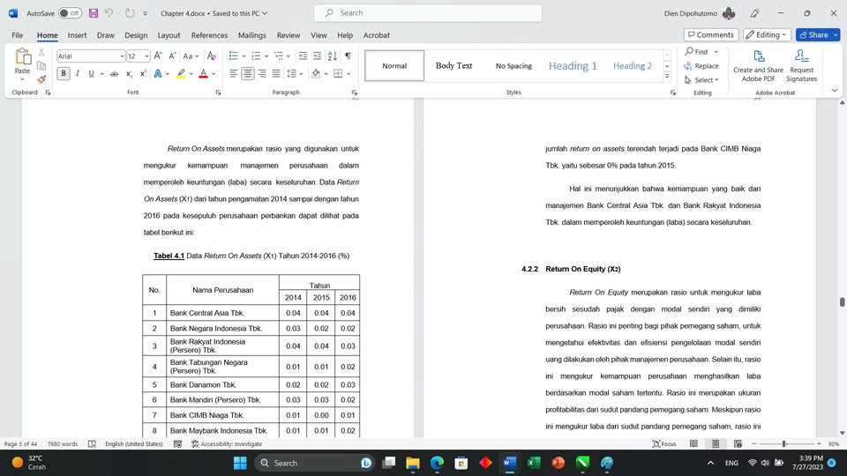
Task: Open Excel from the taskbar
Action: [x=534, y=463]
